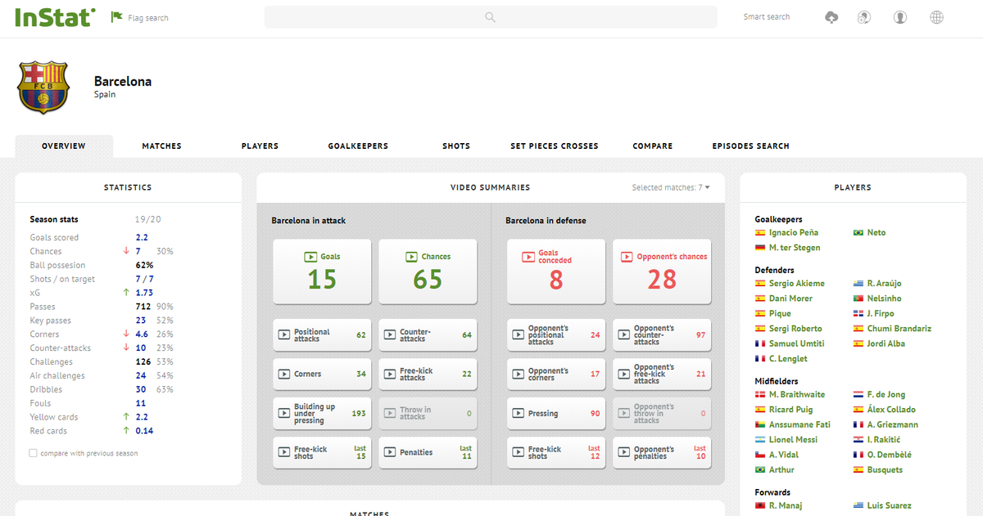This screenshot has width=983, height=516.
Task: Open player Luis Suarez
Action: coord(890,506)
